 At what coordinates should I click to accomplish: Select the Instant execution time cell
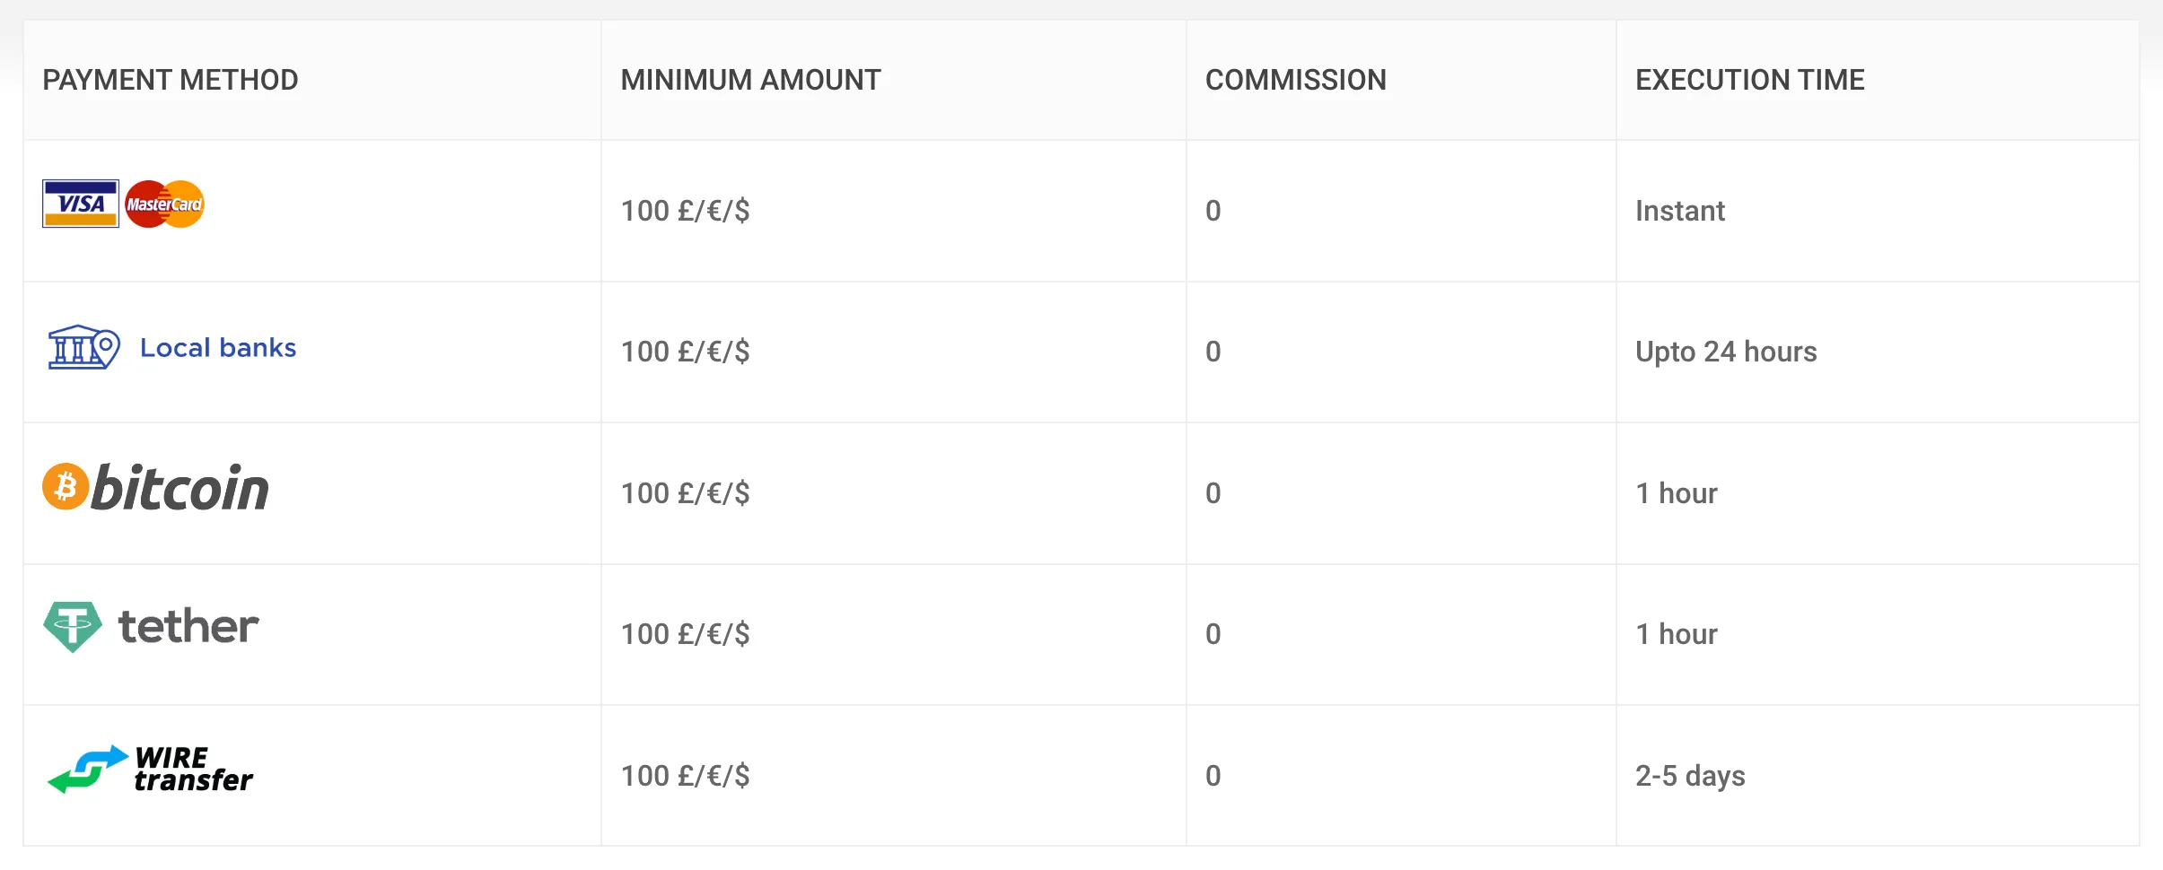tap(1680, 211)
